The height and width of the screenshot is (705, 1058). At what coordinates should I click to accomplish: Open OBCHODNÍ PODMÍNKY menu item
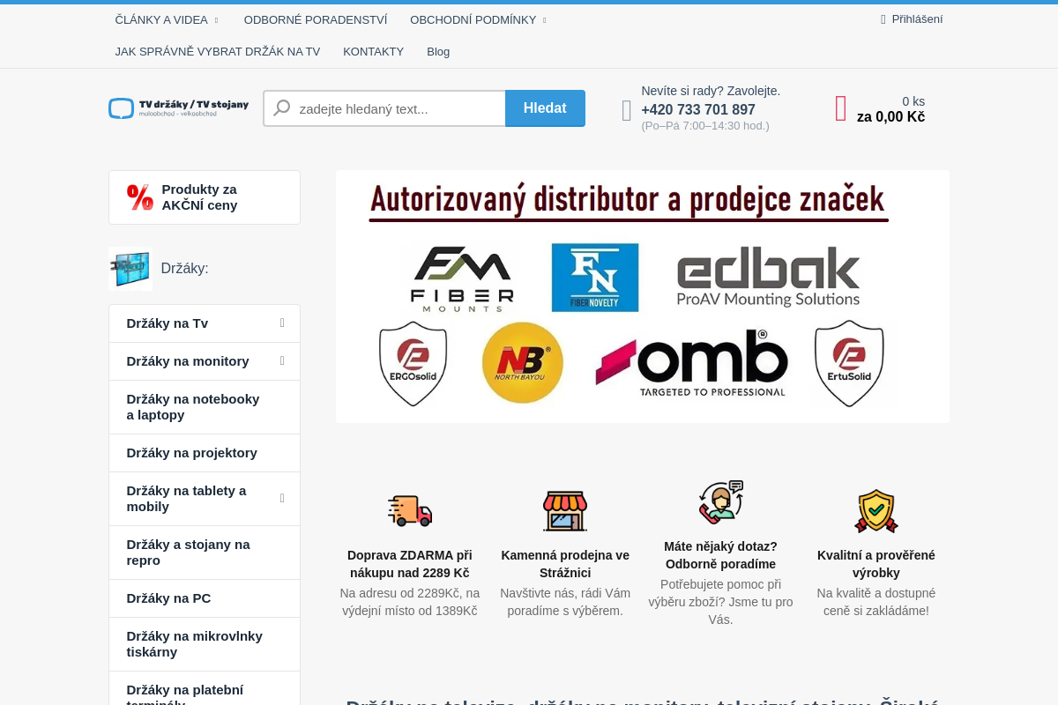click(473, 19)
